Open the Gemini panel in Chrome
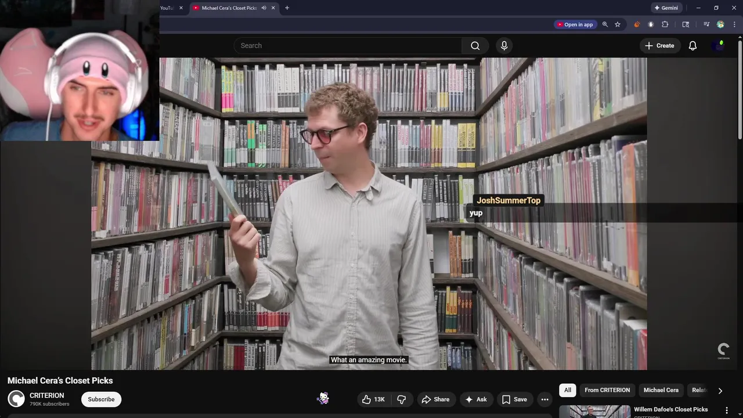This screenshot has width=743, height=418. point(666,8)
